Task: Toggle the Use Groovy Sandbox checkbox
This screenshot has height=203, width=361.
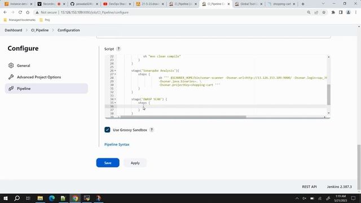Action: tap(107, 130)
